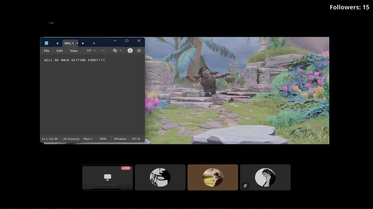Open the View menu in Notepad
This screenshot has width=373, height=209.
pos(74,51)
